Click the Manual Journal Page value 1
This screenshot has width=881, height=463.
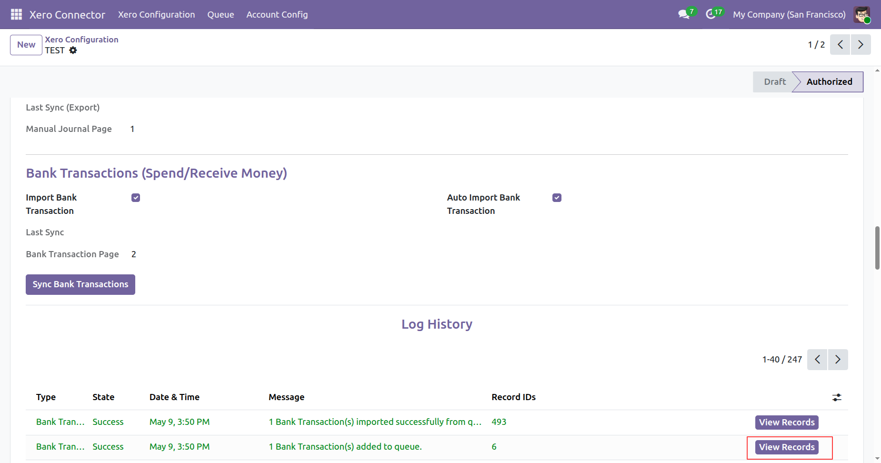132,129
